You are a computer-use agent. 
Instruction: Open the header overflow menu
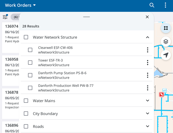coord(165,5)
